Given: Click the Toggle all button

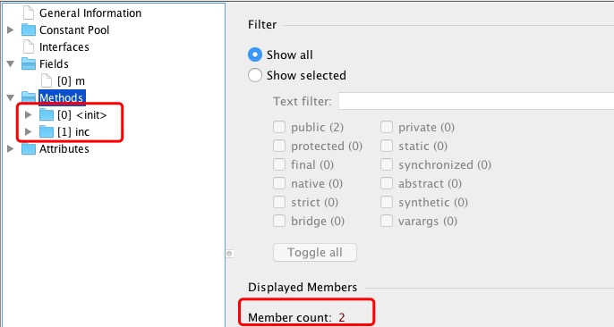Looking at the screenshot, I should coord(315,252).
